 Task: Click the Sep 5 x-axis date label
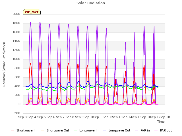42,117
